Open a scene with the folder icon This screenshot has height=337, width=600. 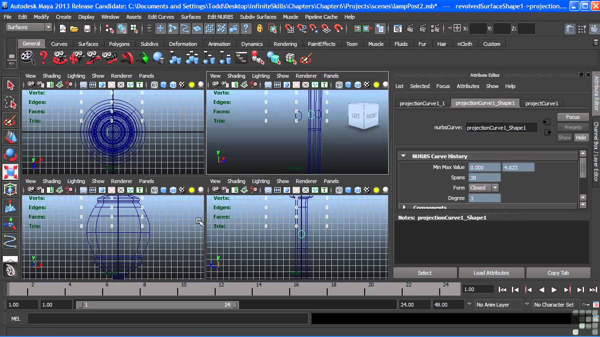(x=74, y=29)
